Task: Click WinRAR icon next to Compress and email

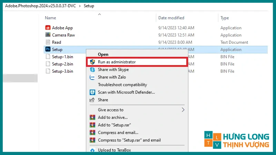Action: (92, 132)
